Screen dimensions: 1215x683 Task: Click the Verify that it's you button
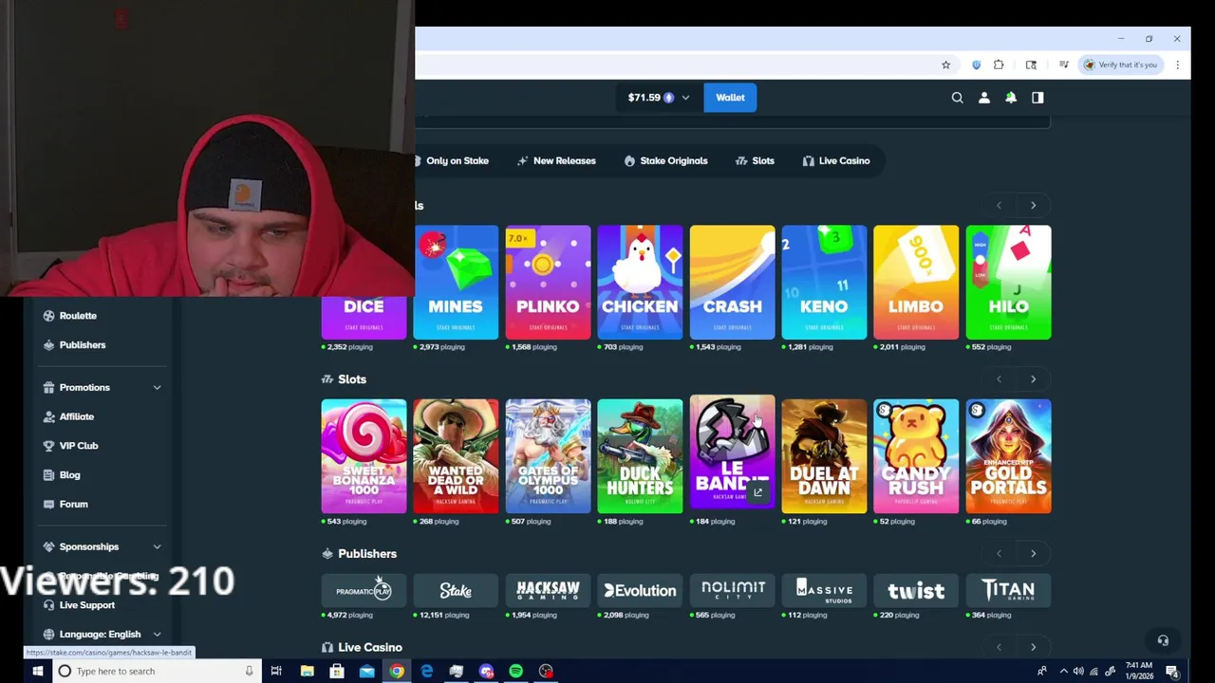[1121, 65]
